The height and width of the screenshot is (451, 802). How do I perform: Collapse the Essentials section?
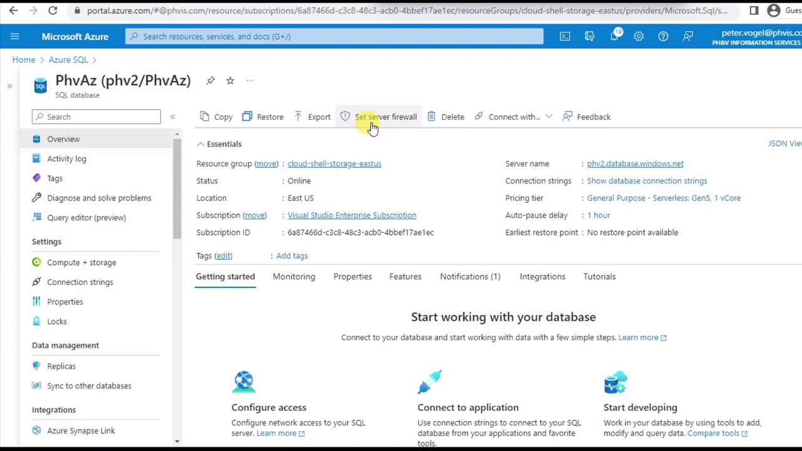pos(219,144)
